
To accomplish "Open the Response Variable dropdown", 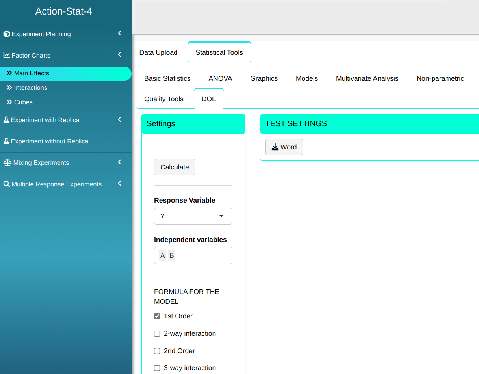I will click(x=193, y=216).
